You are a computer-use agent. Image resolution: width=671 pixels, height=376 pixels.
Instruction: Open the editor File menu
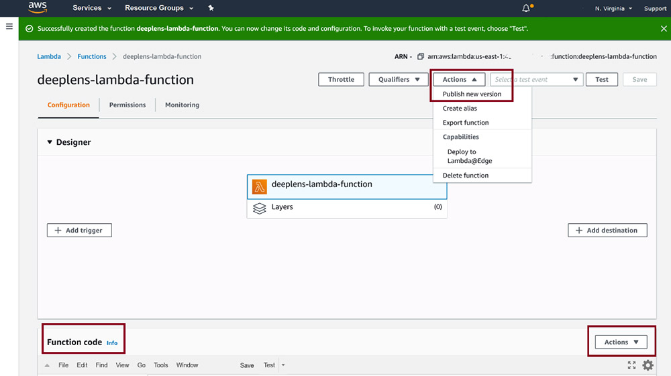tap(63, 365)
